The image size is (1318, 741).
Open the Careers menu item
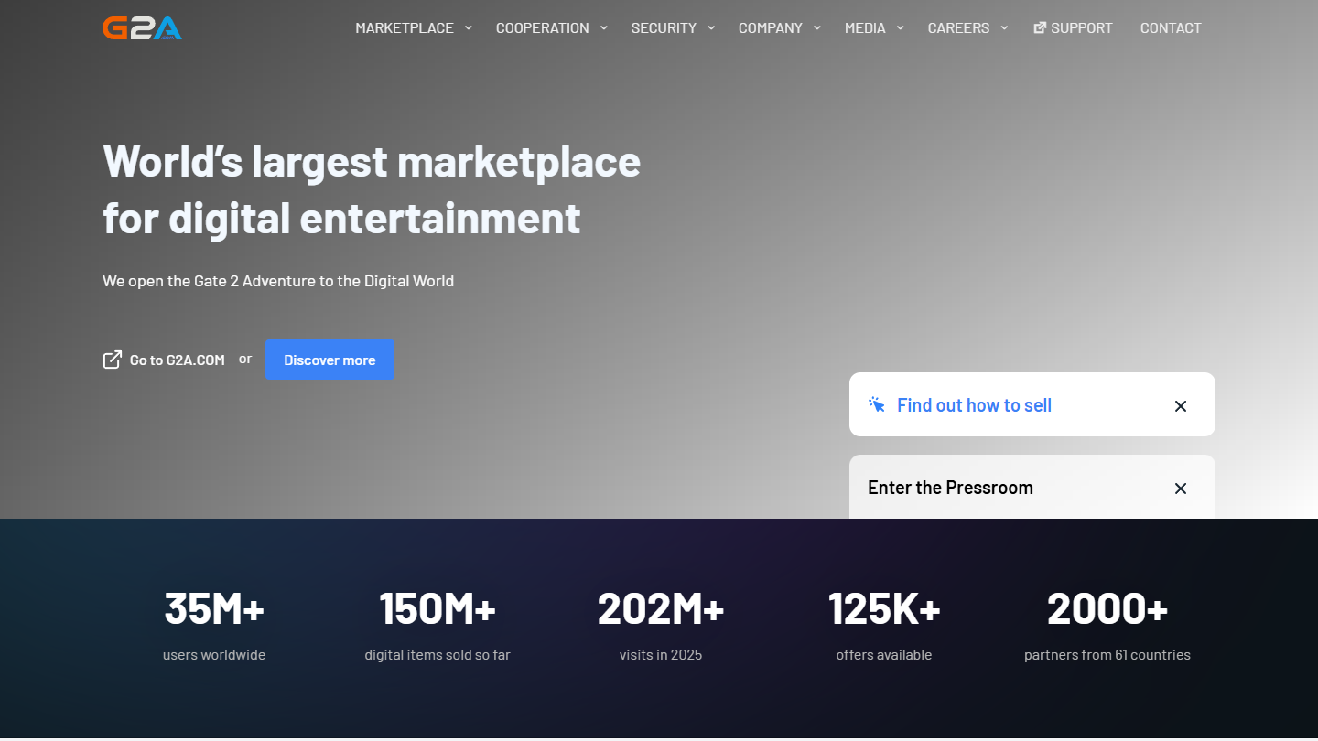click(x=958, y=27)
